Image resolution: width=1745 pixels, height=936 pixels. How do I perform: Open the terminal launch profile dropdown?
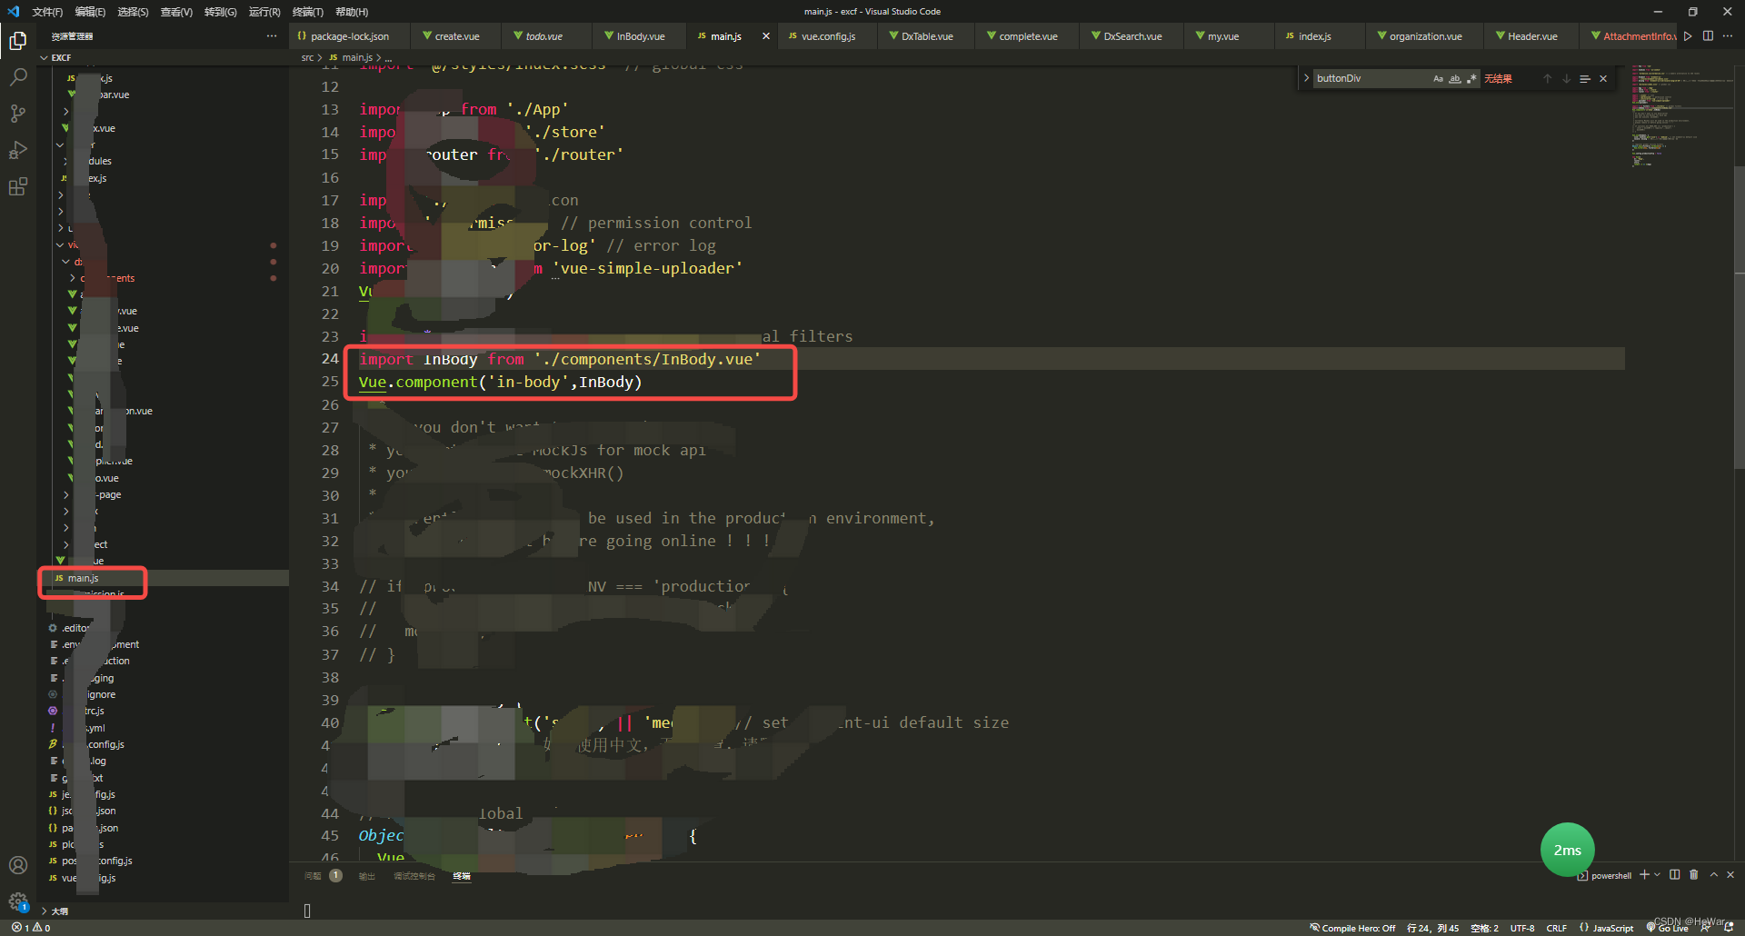pos(1658,875)
